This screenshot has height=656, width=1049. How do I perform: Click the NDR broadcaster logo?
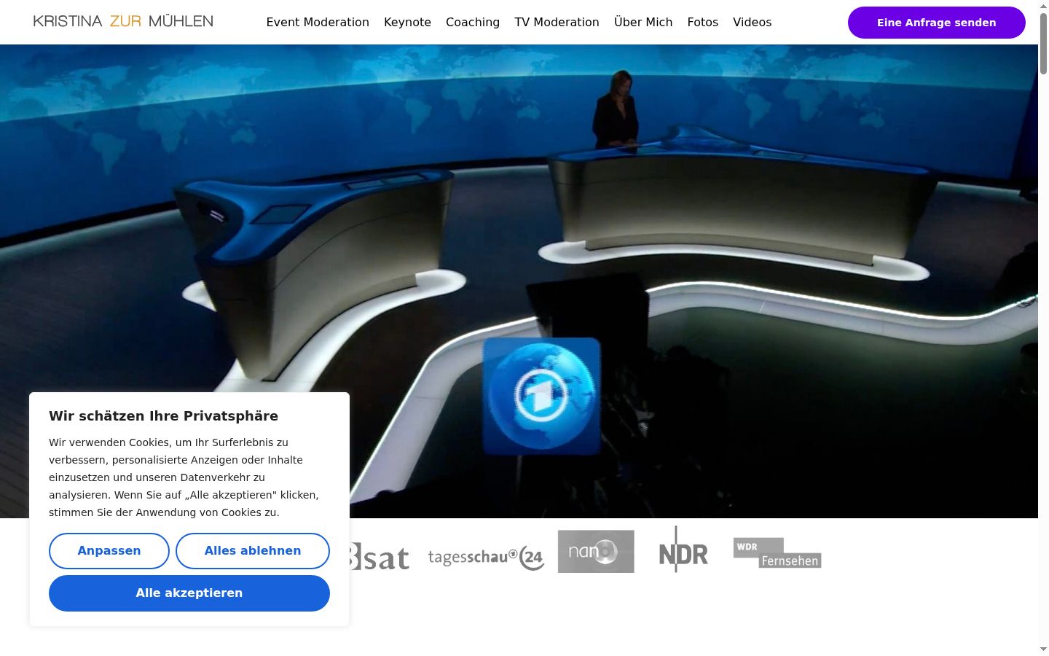(683, 550)
